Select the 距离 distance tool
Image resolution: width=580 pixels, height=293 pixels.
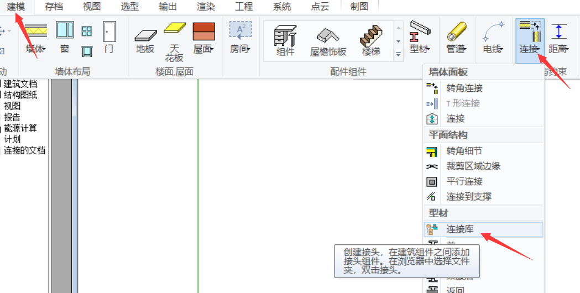click(558, 39)
